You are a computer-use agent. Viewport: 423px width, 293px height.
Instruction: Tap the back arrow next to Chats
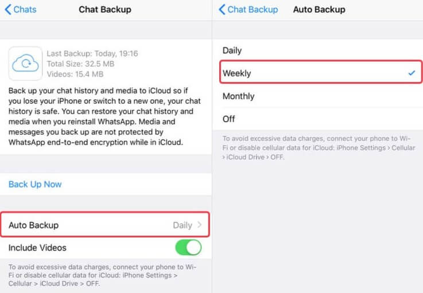[x=8, y=10]
